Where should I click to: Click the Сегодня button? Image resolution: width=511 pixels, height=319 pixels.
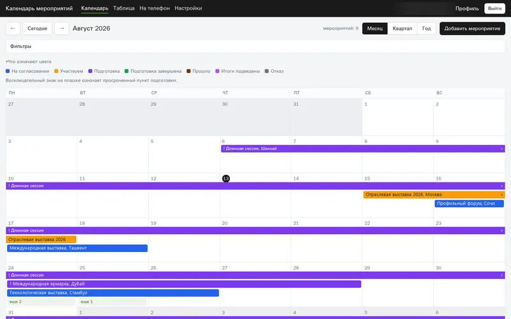click(x=37, y=28)
